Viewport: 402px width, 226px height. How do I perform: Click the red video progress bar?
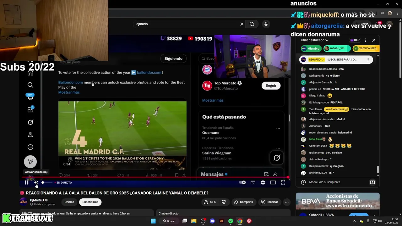point(155,177)
